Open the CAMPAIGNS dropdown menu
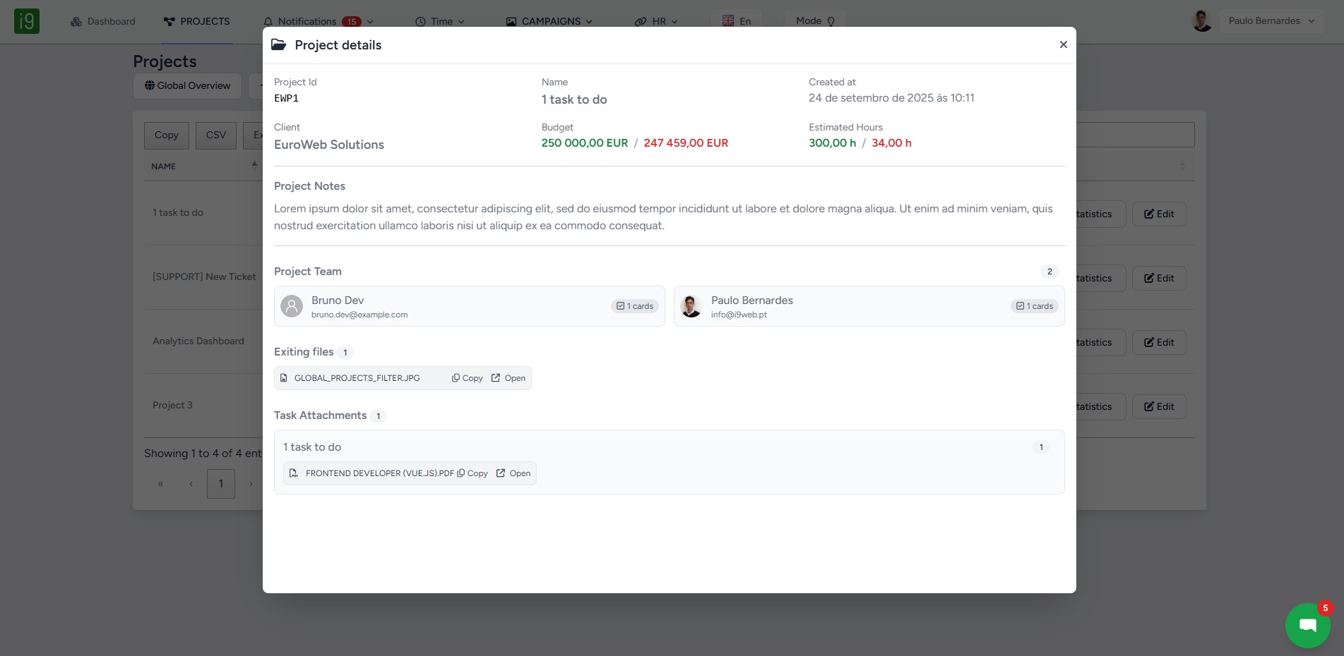The image size is (1344, 656). coord(549,22)
